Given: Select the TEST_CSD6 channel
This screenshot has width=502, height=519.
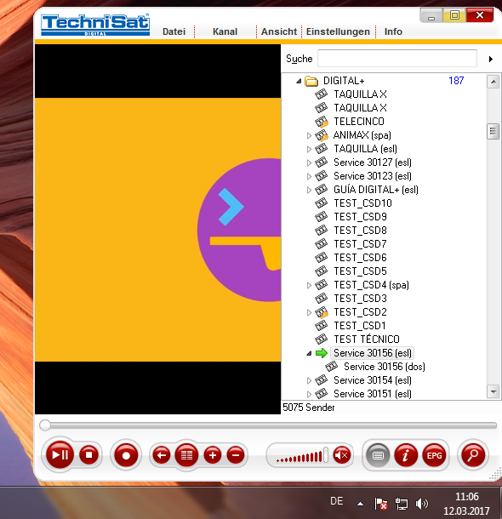Looking at the screenshot, I should pyautogui.click(x=361, y=258).
